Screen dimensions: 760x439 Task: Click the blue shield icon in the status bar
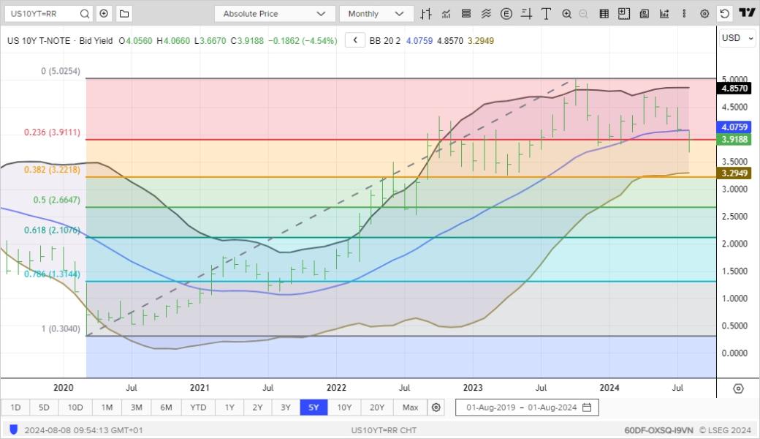pos(14,429)
